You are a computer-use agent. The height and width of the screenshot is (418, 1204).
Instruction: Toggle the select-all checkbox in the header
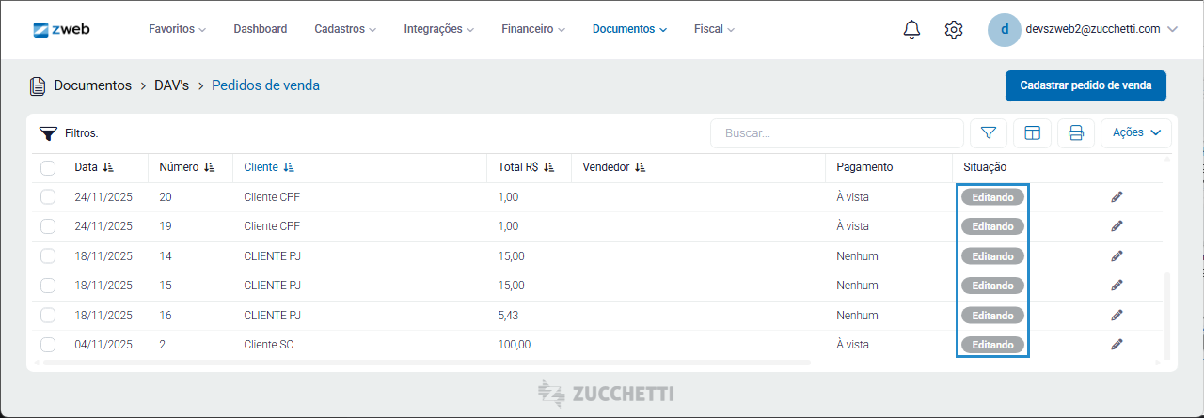coord(48,168)
